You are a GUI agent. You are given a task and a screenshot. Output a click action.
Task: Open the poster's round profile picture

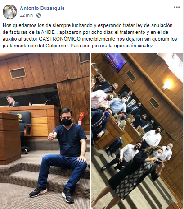(x=10, y=12)
